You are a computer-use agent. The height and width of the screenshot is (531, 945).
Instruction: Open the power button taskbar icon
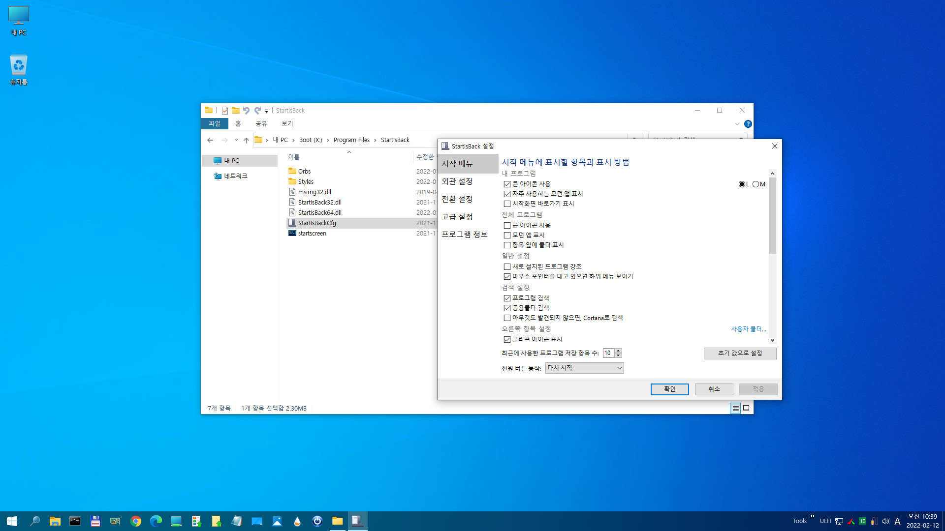(317, 521)
